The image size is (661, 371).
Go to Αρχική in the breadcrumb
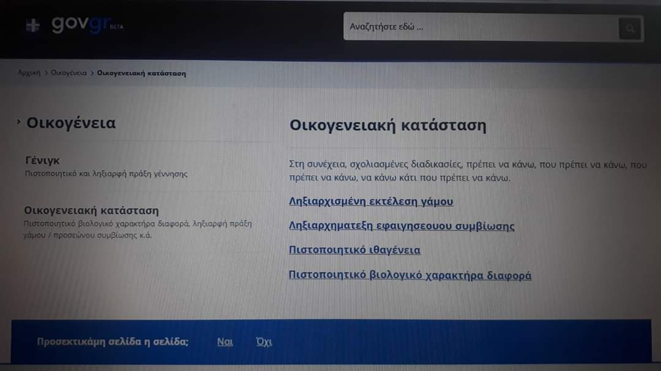[x=29, y=73]
